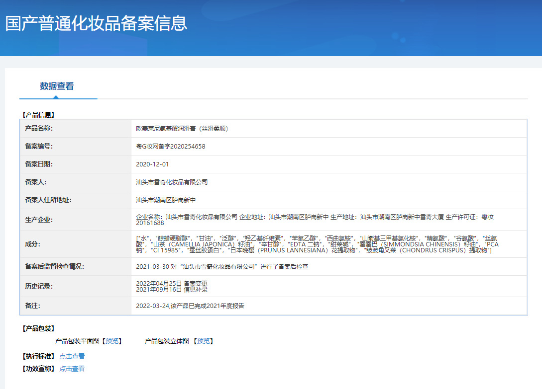The image size is (542, 389).
Task: Click the 产品包装平面图 label
Action: (x=78, y=341)
